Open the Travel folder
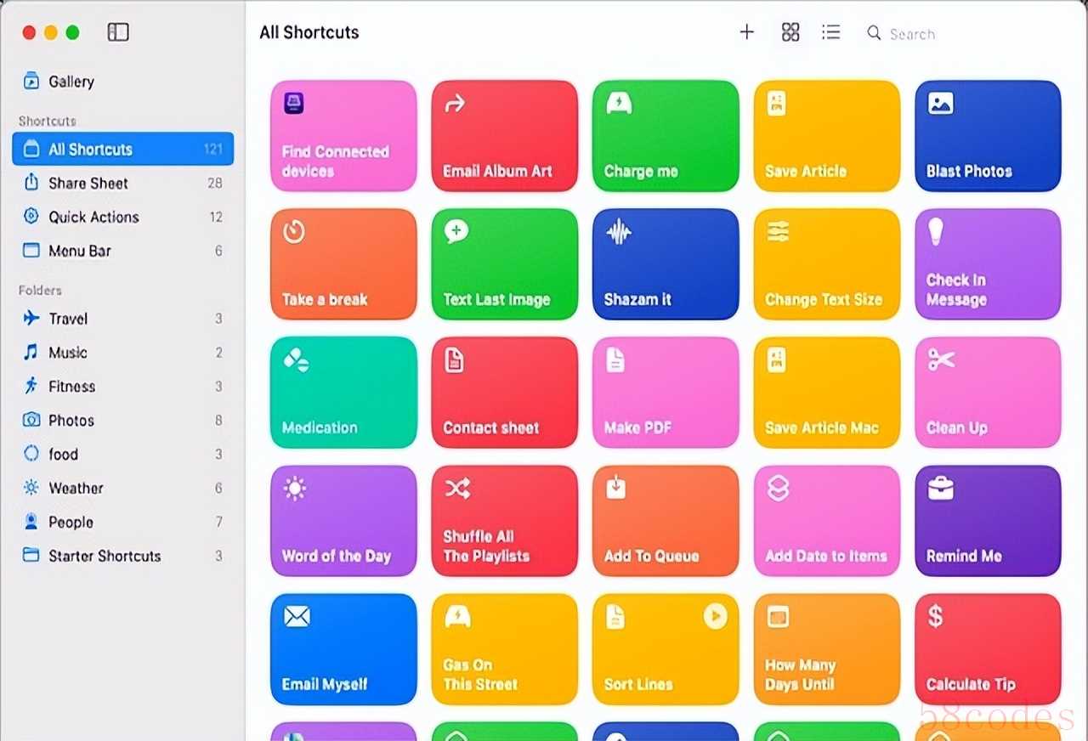The image size is (1088, 741). 68,319
